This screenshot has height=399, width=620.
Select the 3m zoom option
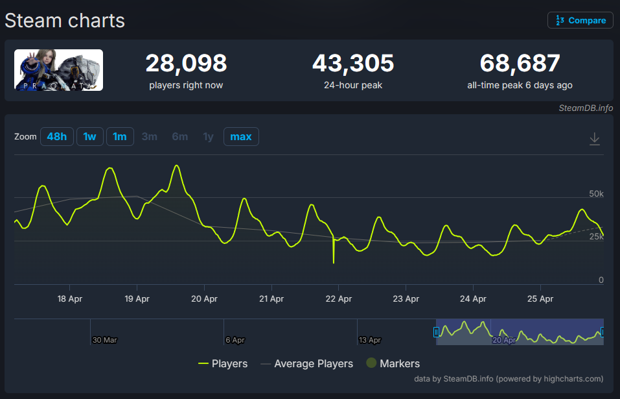(150, 136)
